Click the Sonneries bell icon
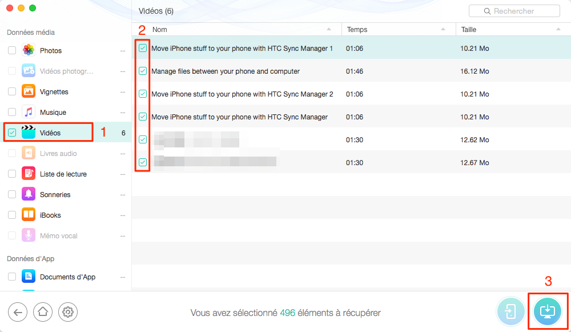The height and width of the screenshot is (332, 571). [x=29, y=194]
